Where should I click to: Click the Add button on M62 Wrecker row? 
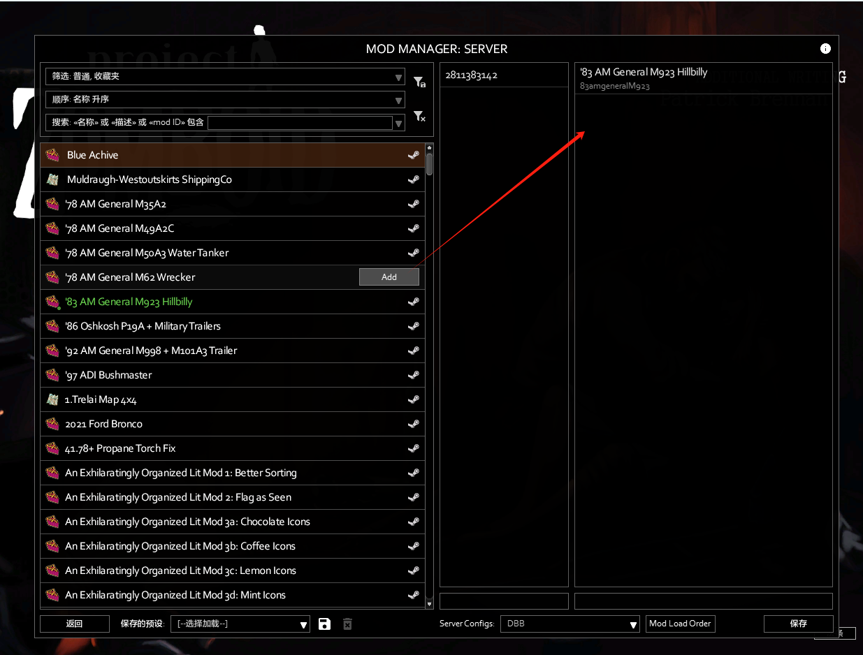[389, 277]
